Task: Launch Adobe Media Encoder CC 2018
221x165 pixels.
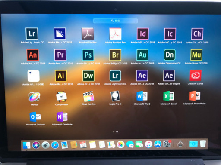Action: (x=60, y=34)
